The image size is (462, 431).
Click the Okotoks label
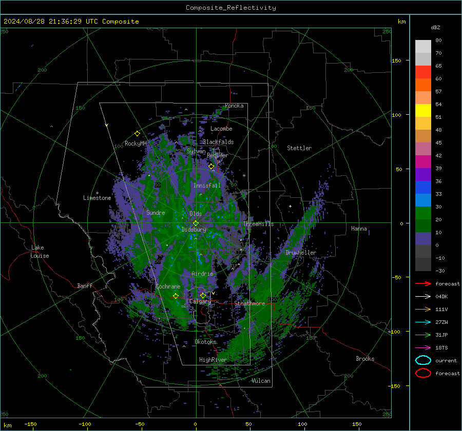point(205,342)
